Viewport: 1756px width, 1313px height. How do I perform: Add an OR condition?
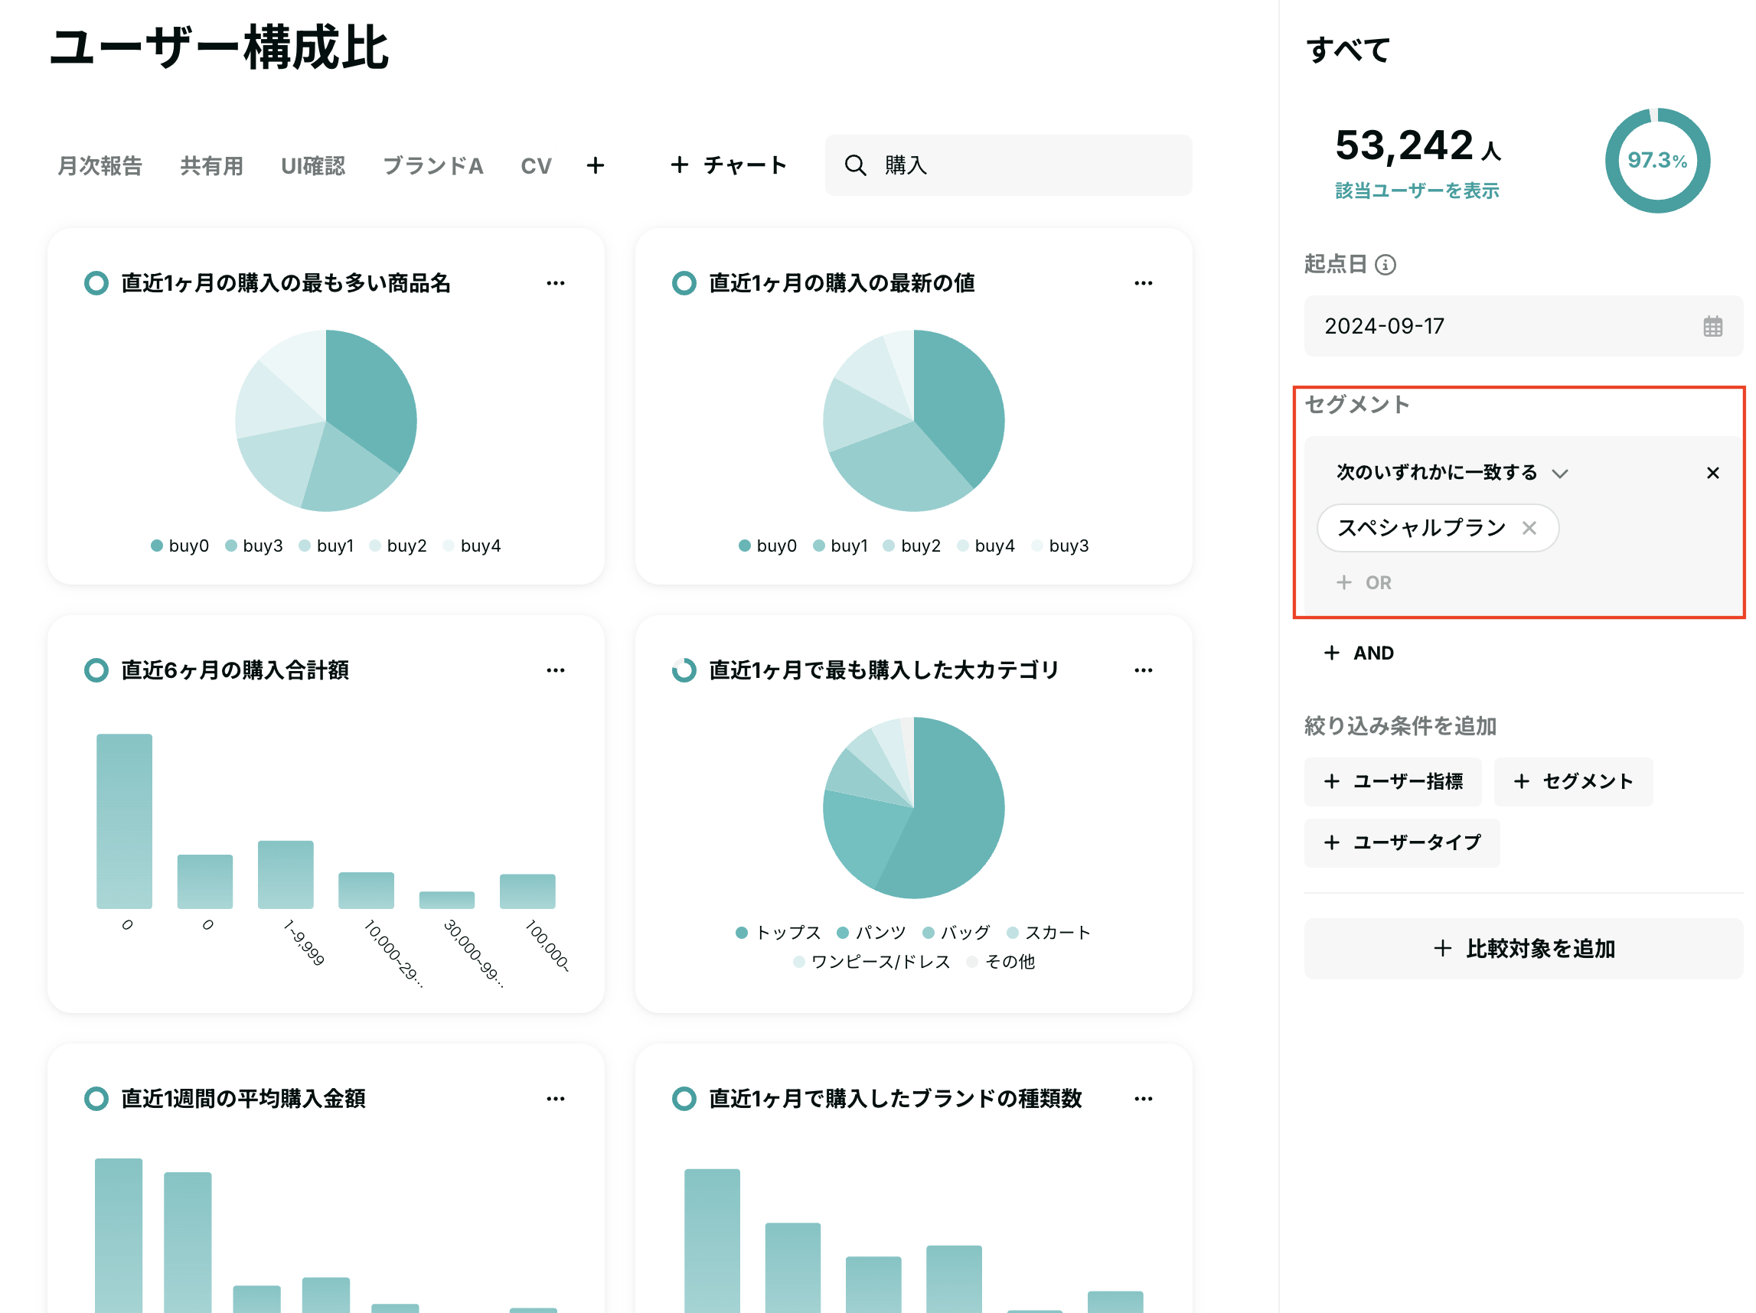pos(1364,582)
